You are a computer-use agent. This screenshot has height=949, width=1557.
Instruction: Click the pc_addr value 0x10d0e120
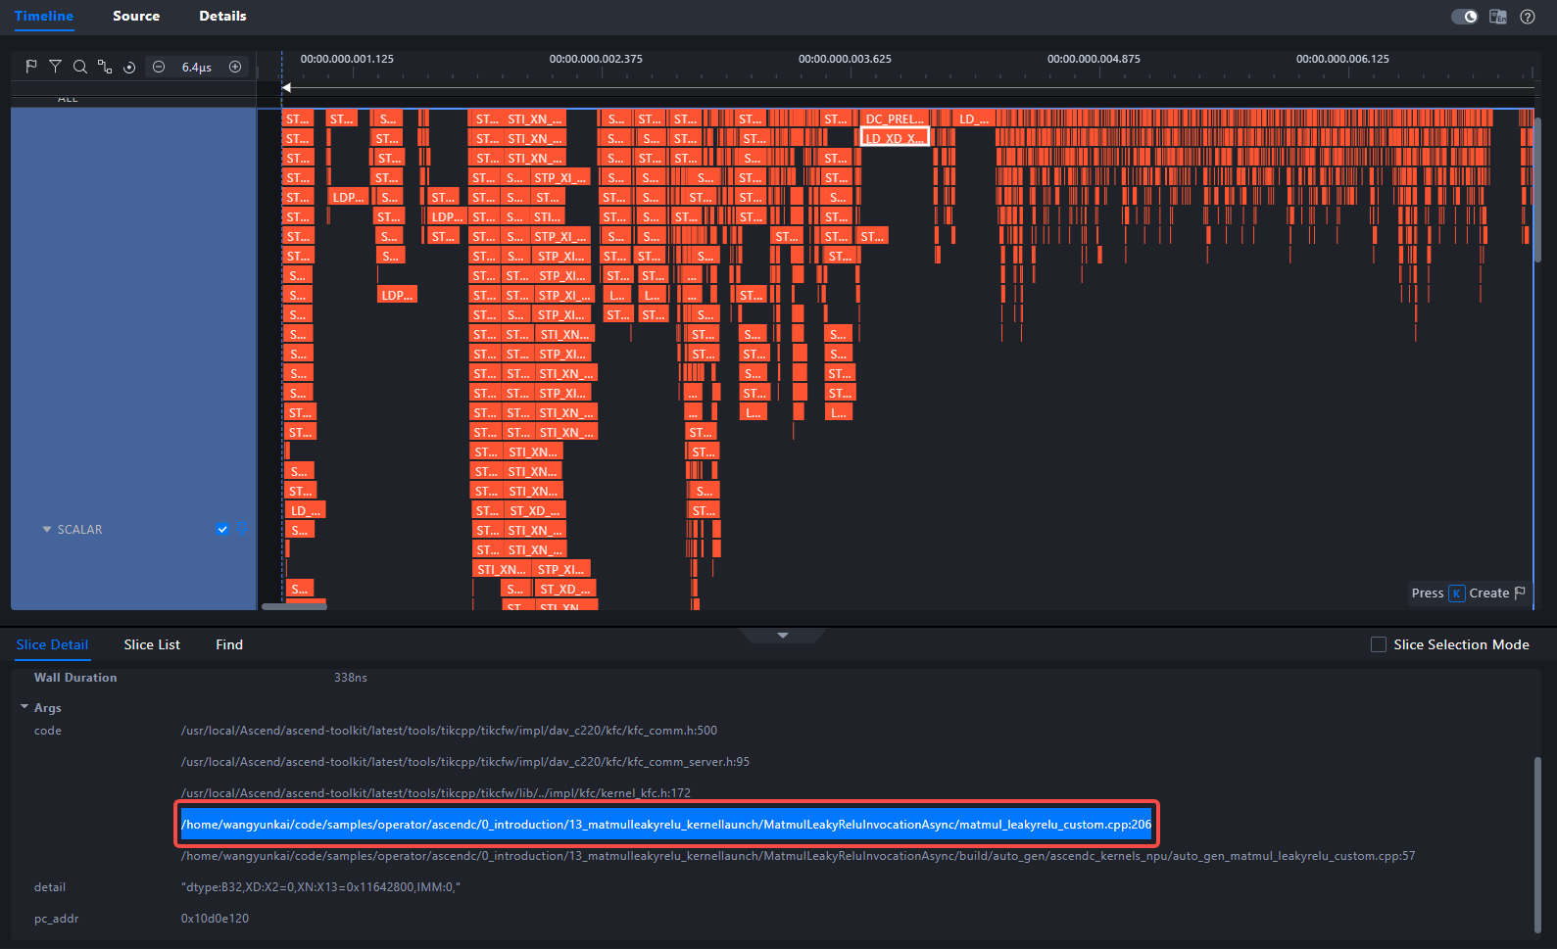[215, 919]
